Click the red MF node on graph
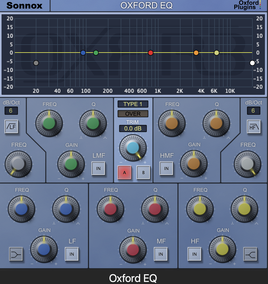Screen dimensions: 268x284 151,53
